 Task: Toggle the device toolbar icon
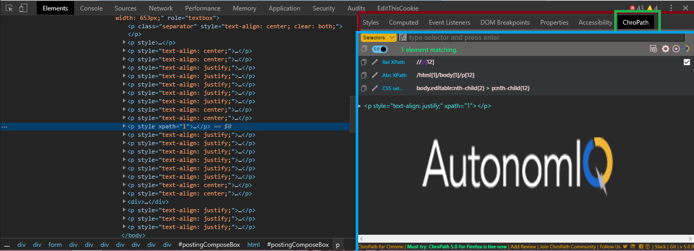coord(24,8)
